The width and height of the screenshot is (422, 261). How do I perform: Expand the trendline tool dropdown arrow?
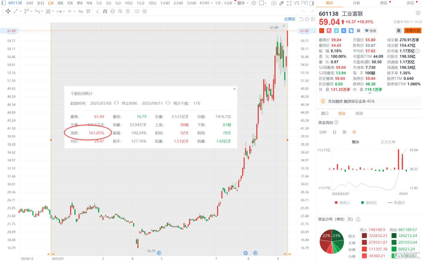(x=20, y=12)
